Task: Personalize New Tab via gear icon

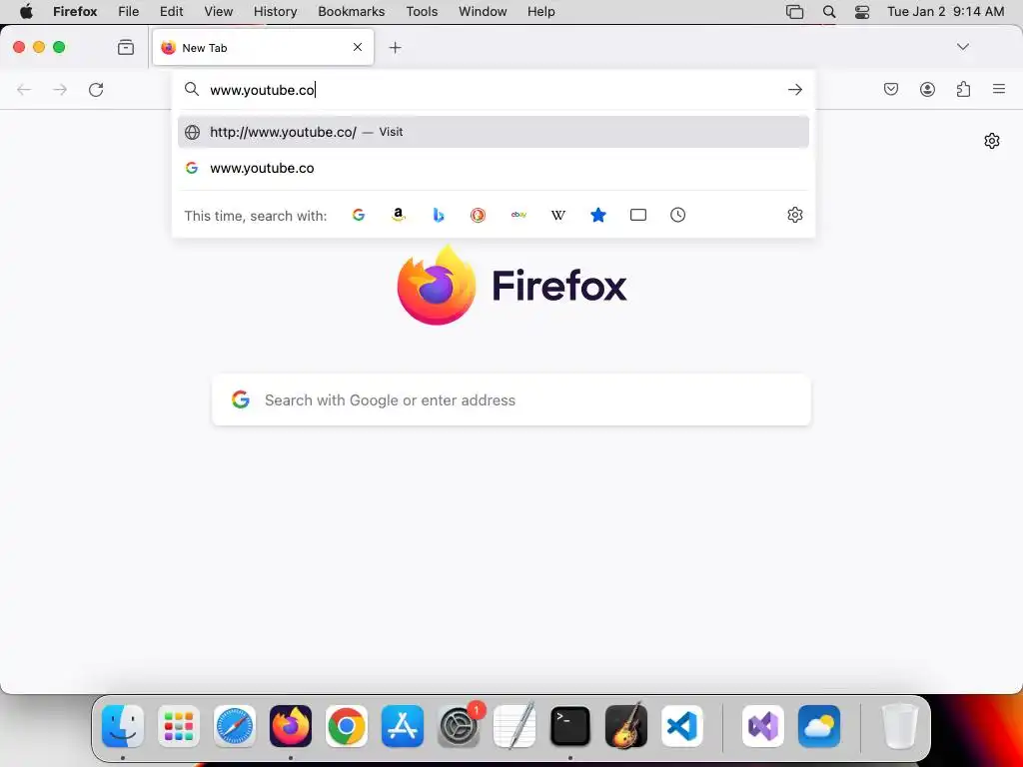Action: 992,140
